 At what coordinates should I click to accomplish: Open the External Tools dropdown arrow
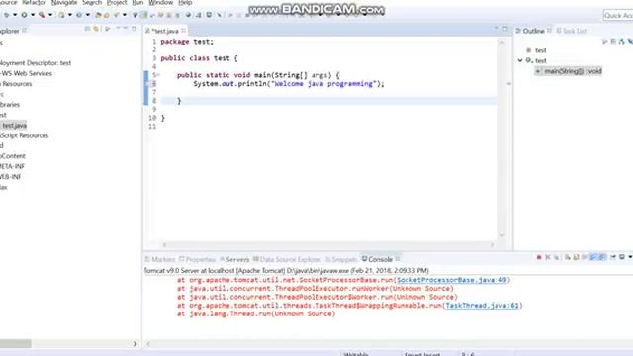pyautogui.click(x=50, y=15)
